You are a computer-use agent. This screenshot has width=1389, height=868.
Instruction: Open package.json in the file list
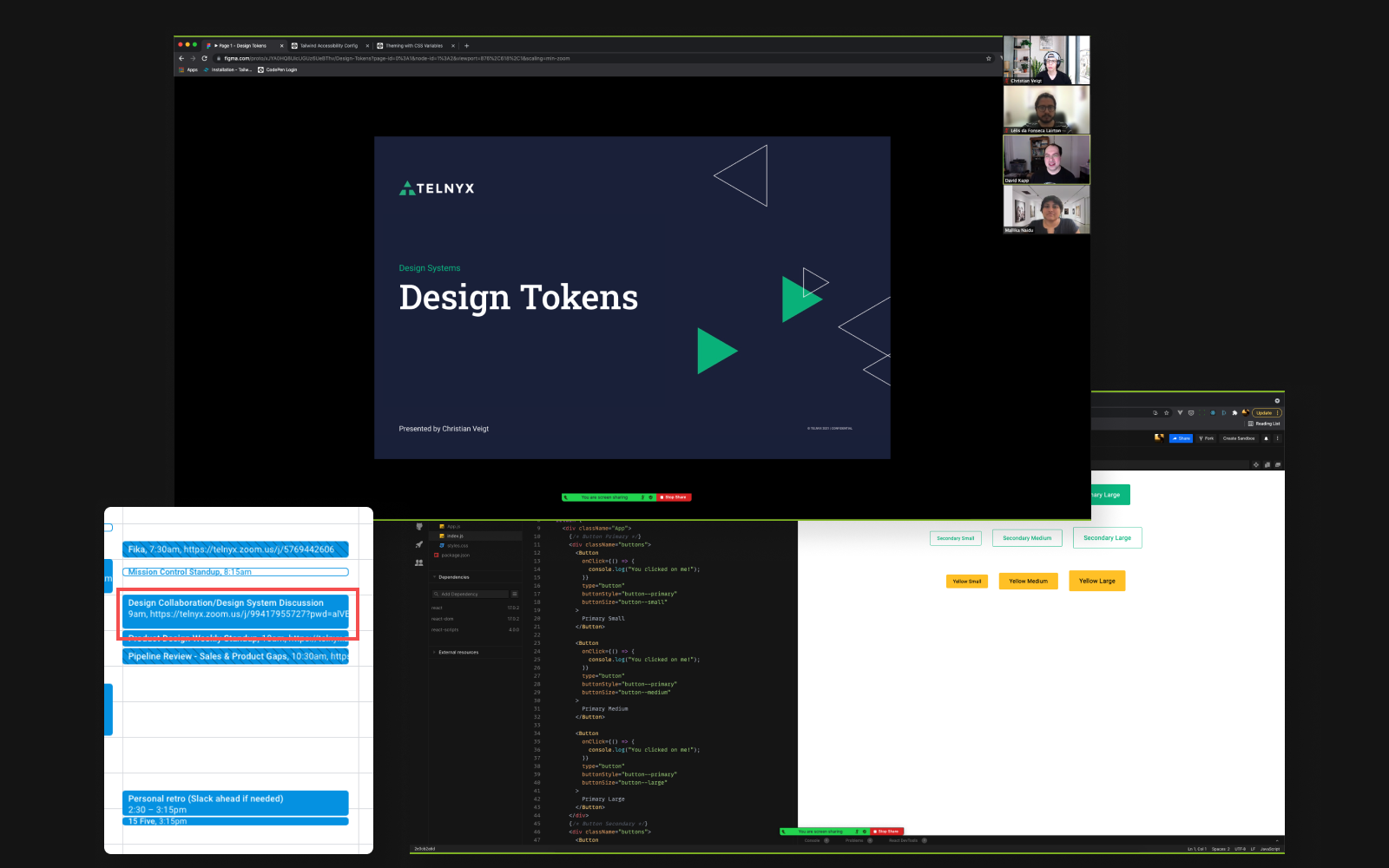click(476, 556)
